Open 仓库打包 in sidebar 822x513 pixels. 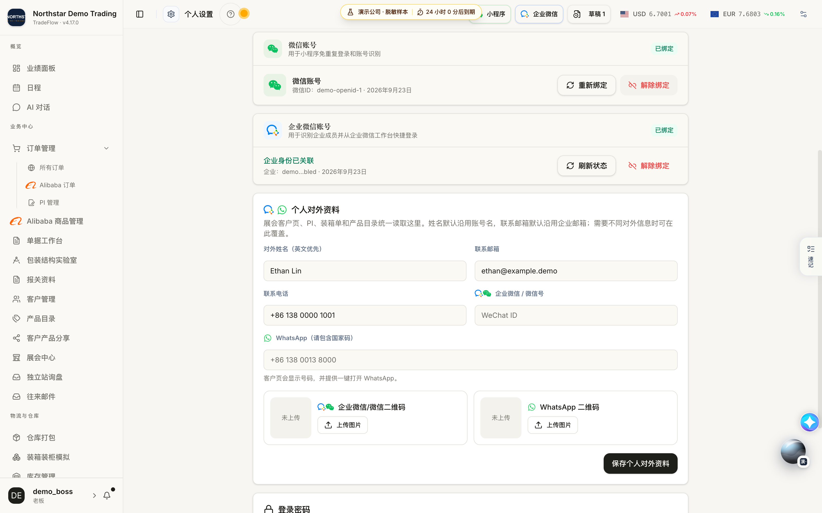click(x=61, y=438)
